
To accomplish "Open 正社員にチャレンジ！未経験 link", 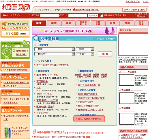I will [x=134, y=136].
